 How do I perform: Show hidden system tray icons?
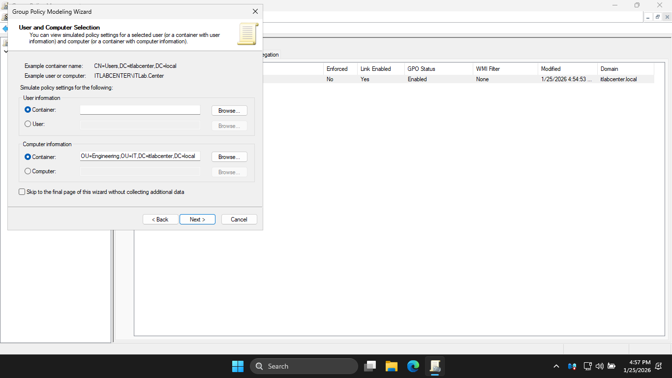pos(556,366)
